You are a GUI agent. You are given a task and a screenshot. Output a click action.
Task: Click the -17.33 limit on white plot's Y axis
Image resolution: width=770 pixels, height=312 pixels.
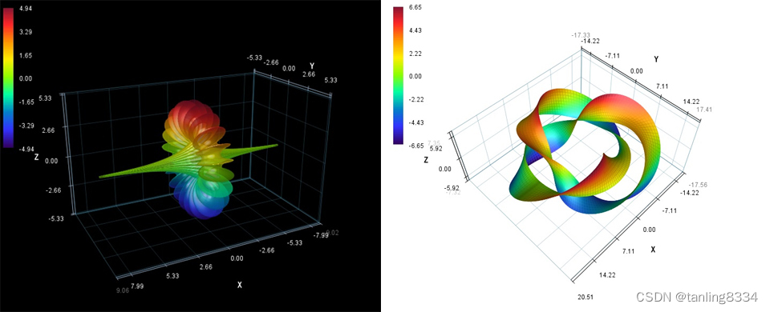point(580,35)
